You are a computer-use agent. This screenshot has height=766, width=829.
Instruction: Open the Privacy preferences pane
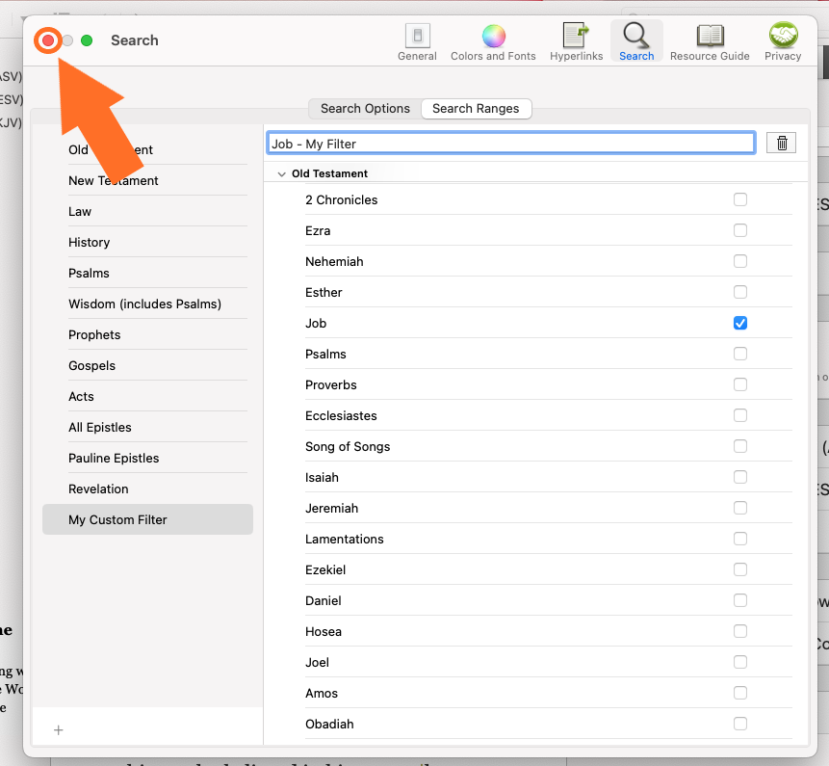783,40
